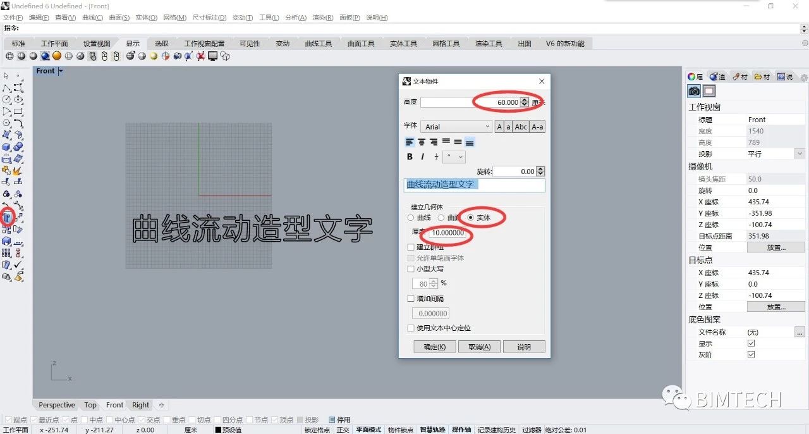Switch to the 实体工具 toolbar tab
Screen dimensions: 809x434
coord(403,44)
